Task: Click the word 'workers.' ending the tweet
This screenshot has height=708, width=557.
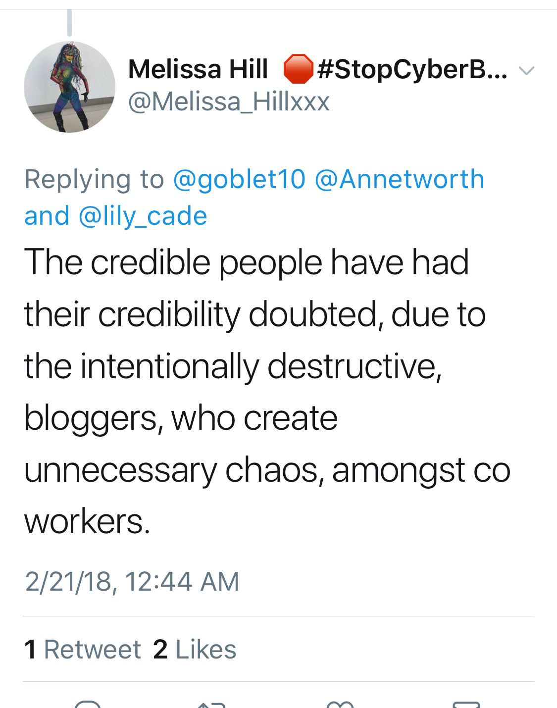Action: pyautogui.click(x=87, y=521)
